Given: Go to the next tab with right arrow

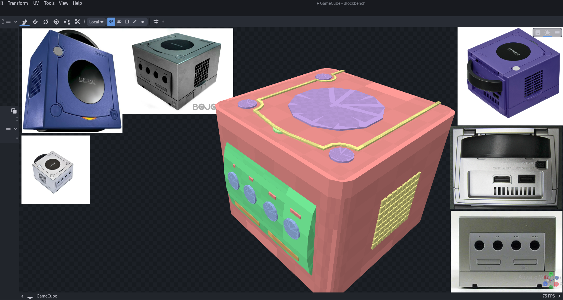Looking at the screenshot, I should (559, 296).
